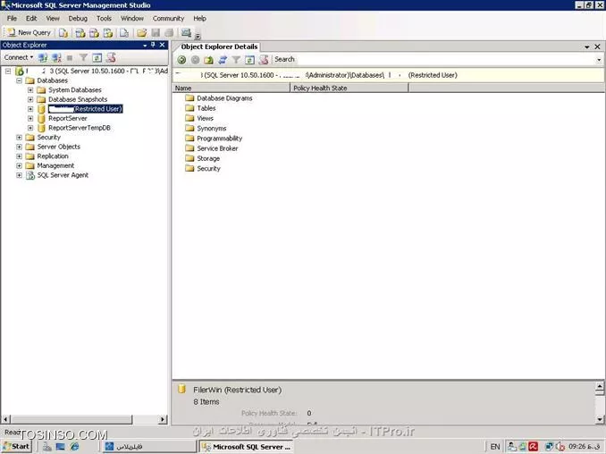Screen dimensions: 606x454
Task: Expand the System Databases node
Action: click(x=30, y=90)
